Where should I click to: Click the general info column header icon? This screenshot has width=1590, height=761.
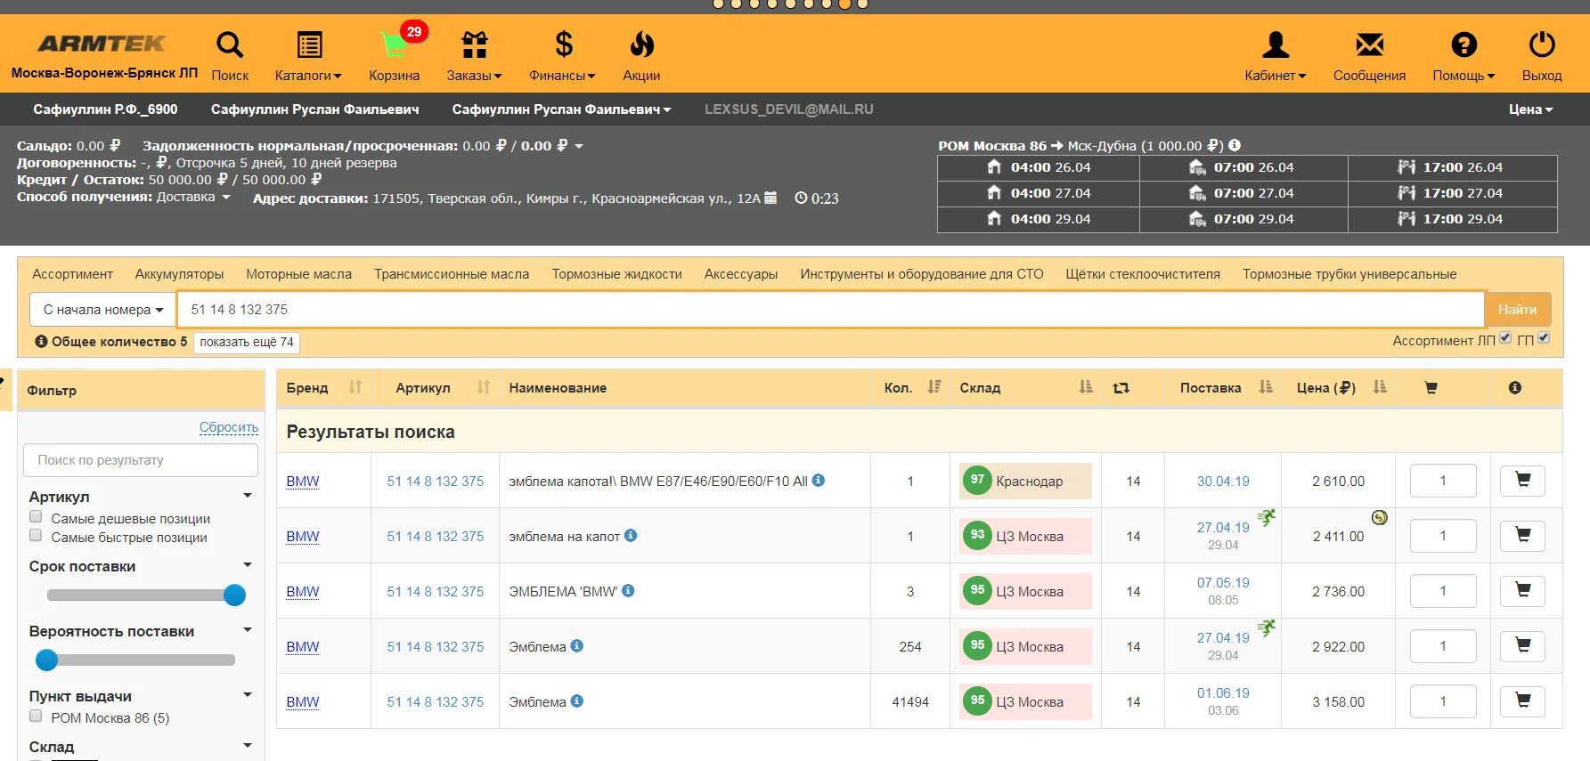[1515, 387]
